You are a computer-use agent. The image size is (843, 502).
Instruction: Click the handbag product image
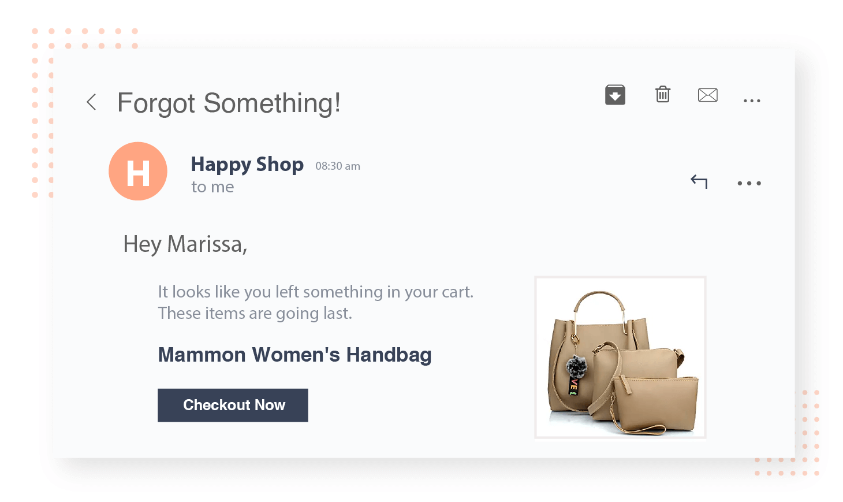[620, 358]
